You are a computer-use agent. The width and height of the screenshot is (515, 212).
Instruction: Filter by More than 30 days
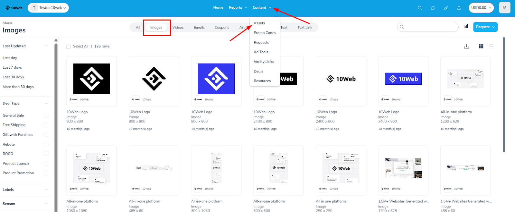pos(18,87)
